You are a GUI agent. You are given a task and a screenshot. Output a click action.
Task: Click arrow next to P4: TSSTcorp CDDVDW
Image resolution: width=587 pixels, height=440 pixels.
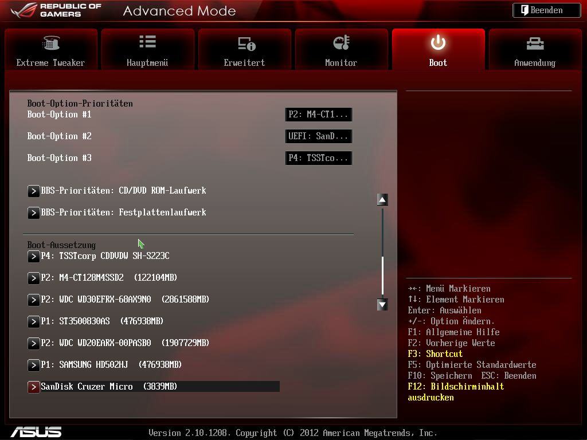coord(33,256)
